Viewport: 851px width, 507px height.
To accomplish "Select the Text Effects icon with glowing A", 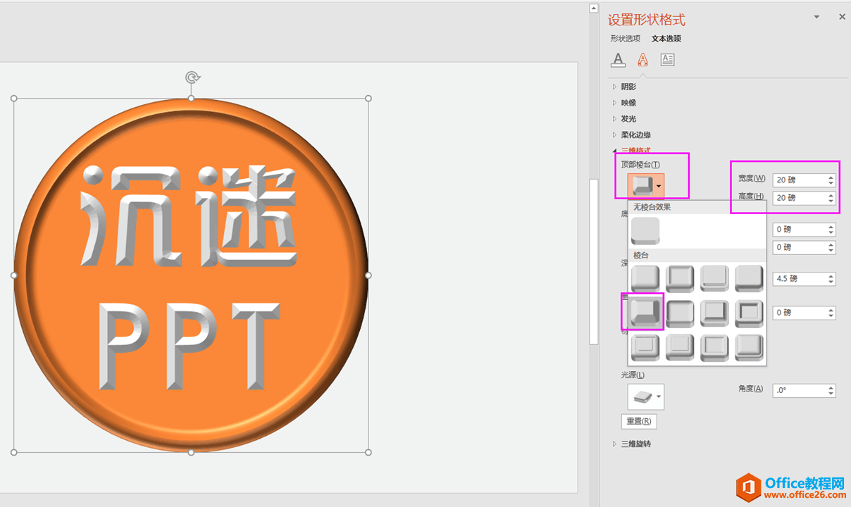I will (642, 60).
